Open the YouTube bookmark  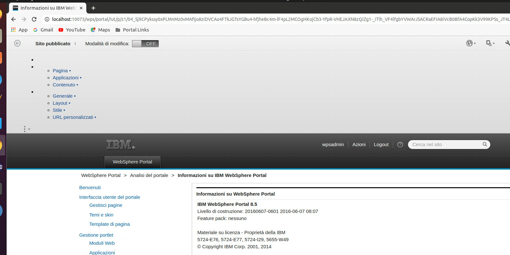(72, 30)
